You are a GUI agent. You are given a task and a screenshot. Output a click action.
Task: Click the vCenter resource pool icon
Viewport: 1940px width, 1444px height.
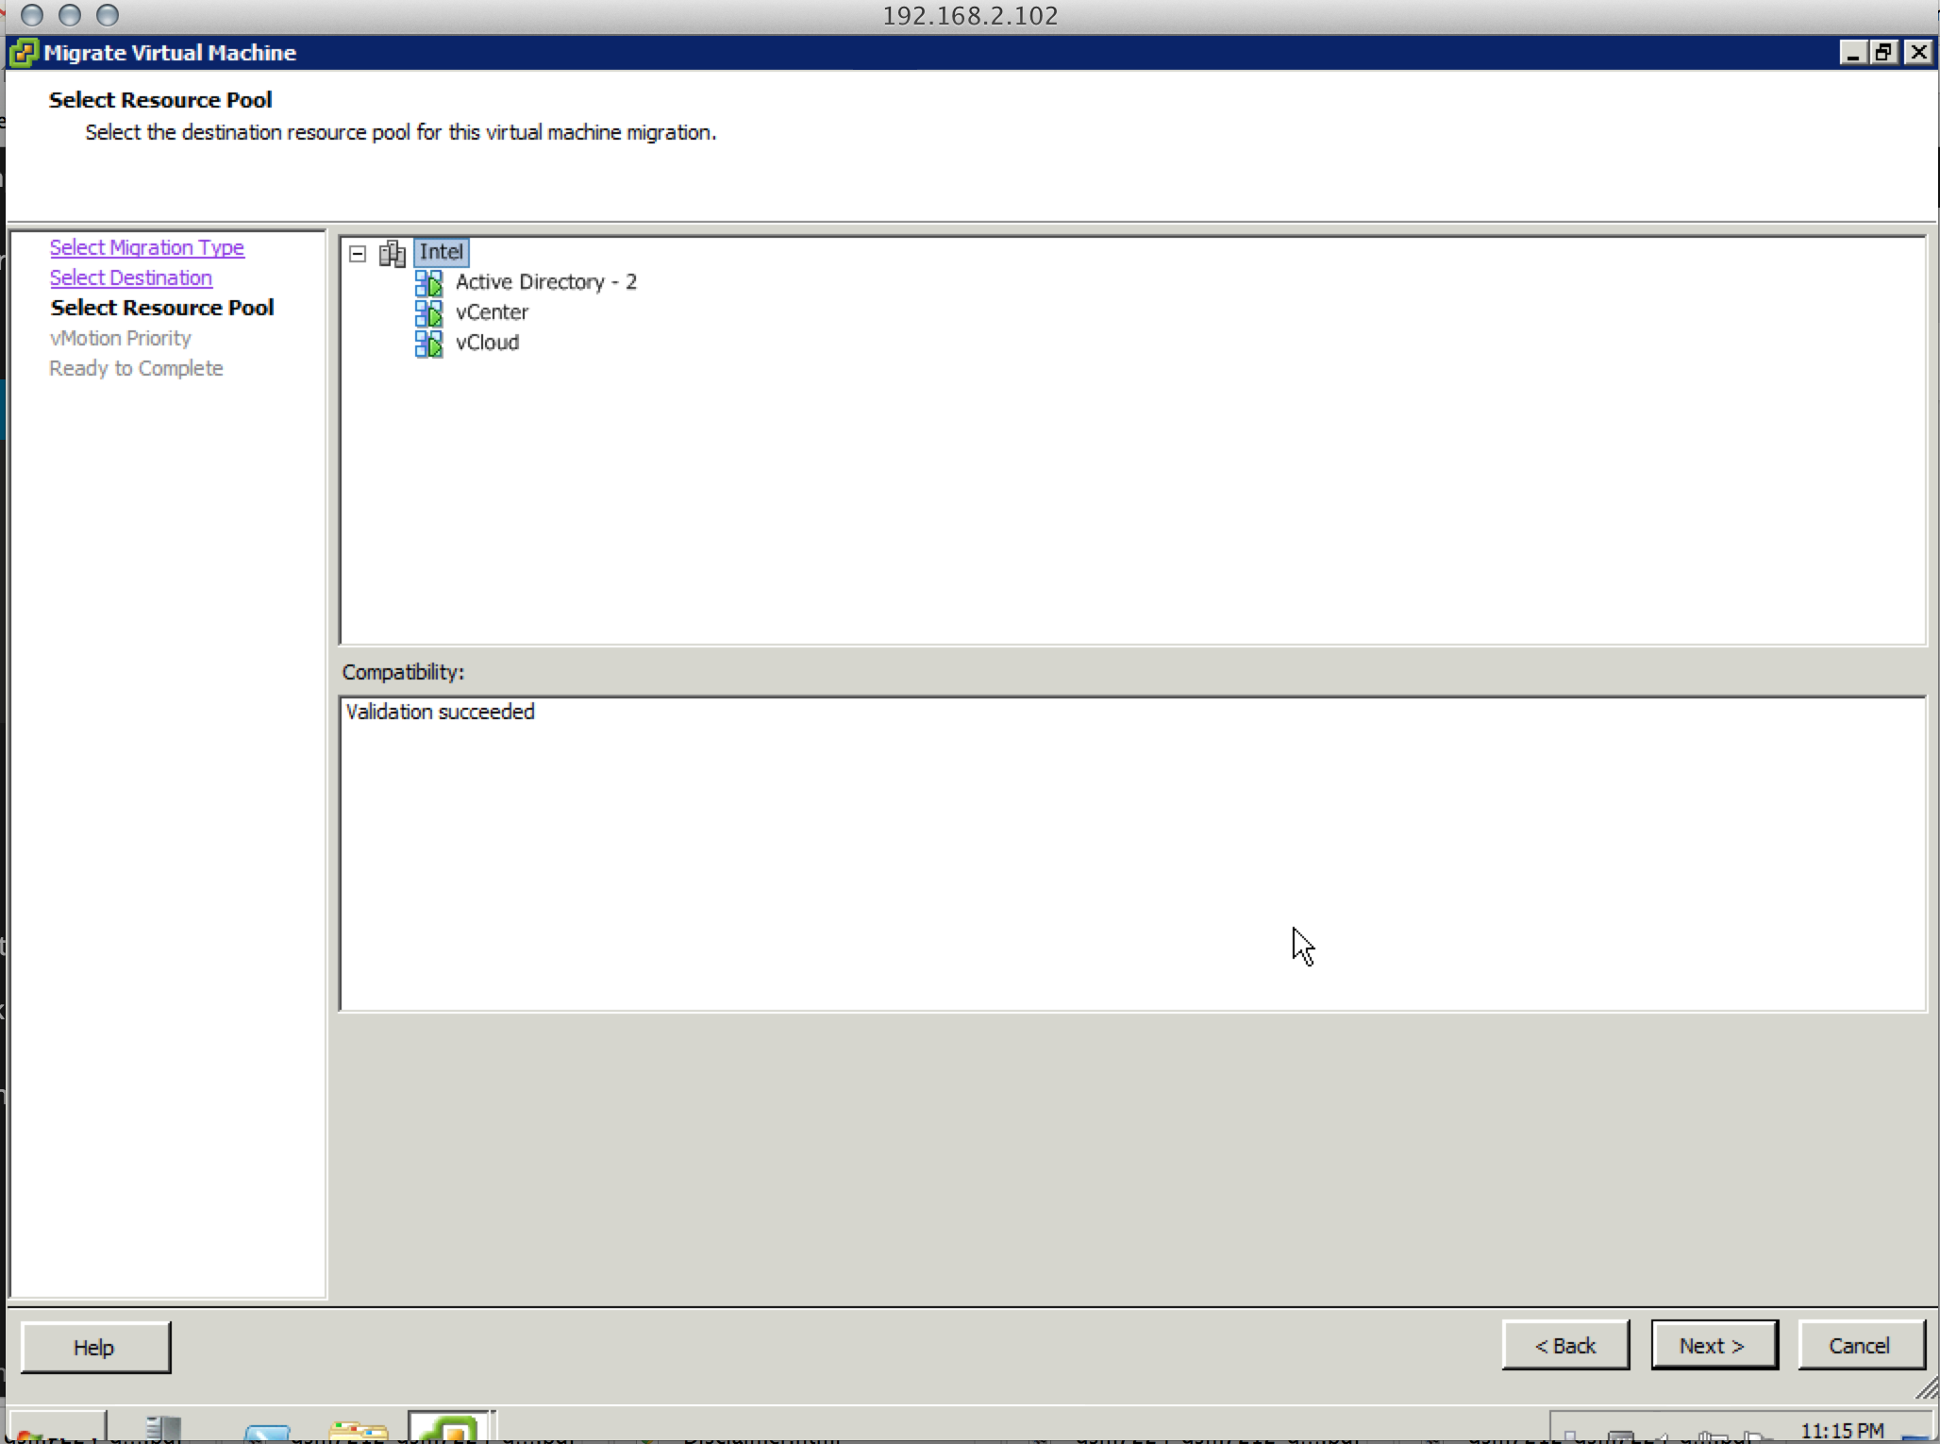428,312
